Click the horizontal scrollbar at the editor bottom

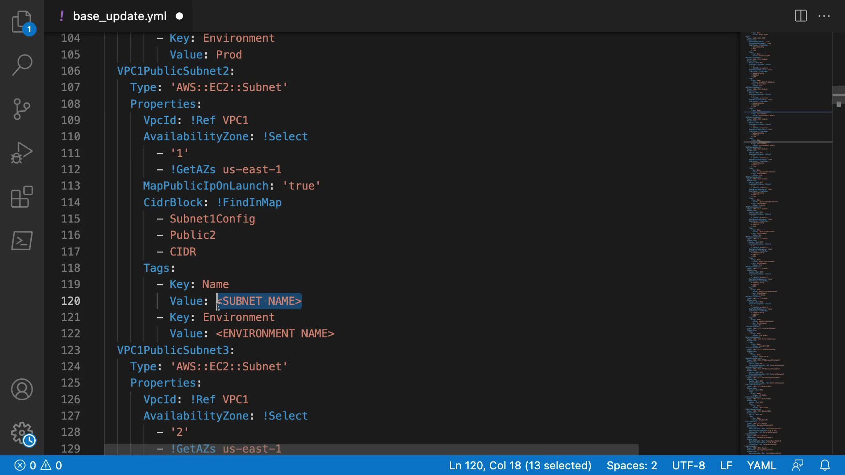coord(371,449)
